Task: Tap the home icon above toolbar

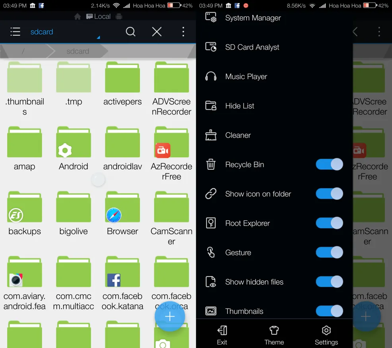Action: click(x=78, y=17)
